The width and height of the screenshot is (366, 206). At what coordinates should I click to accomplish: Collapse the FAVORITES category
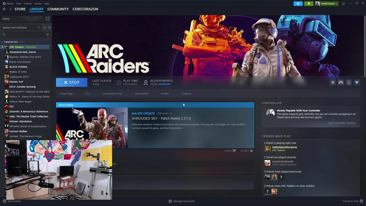[x=2, y=42]
